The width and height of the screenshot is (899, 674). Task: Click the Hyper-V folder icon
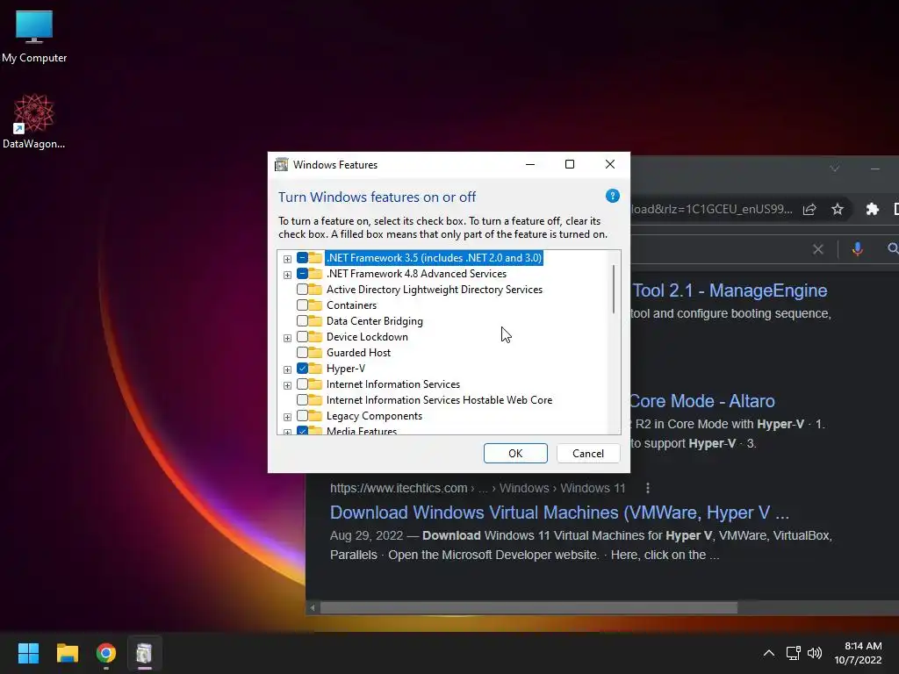(x=315, y=368)
